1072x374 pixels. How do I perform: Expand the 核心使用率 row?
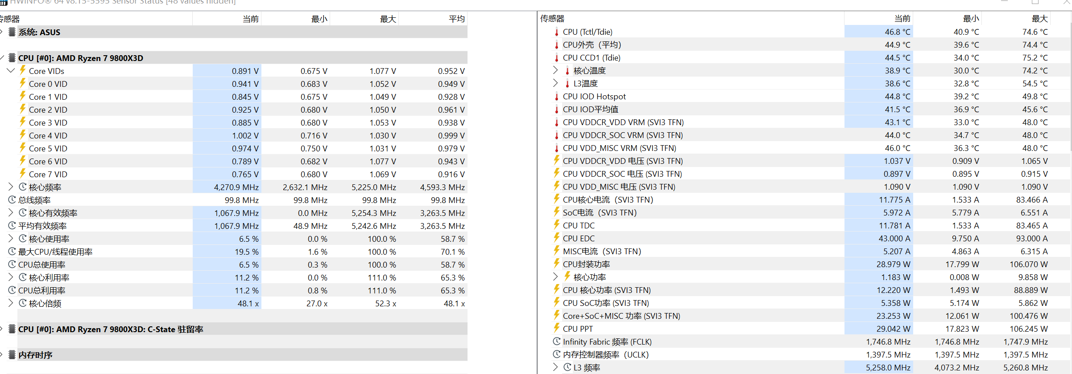coord(11,238)
